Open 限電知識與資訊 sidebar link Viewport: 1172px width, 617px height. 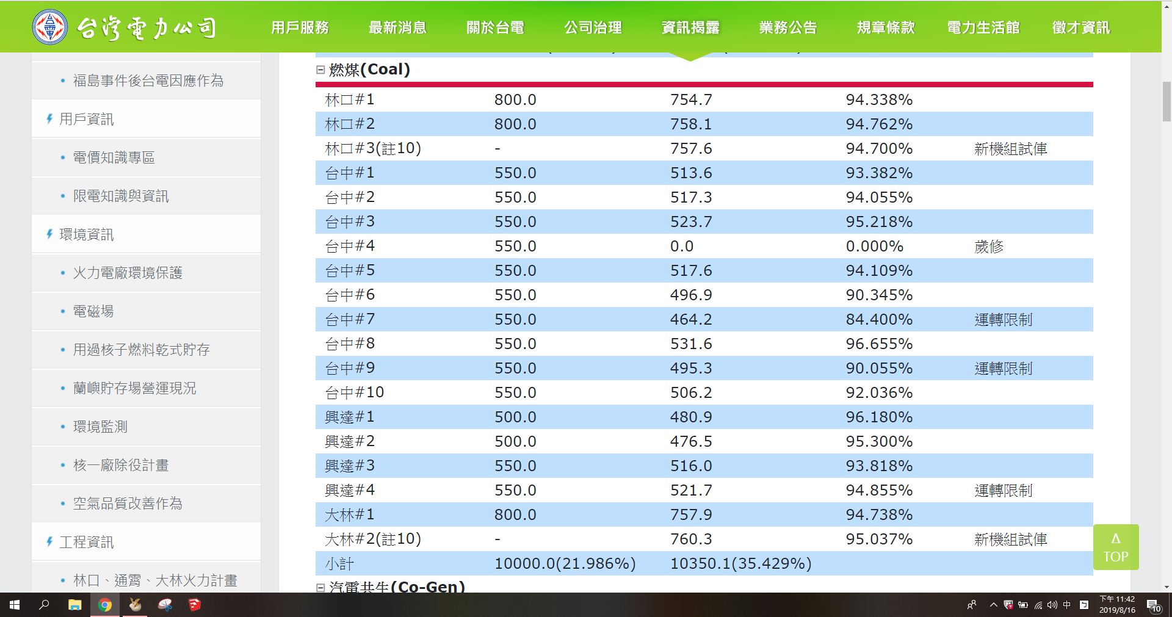click(x=121, y=196)
